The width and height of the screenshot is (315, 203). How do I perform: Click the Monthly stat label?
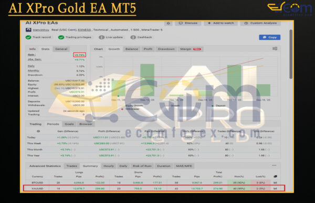pos(34,71)
